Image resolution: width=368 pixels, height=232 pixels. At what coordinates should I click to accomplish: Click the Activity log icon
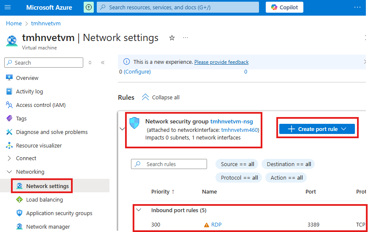[9, 91]
